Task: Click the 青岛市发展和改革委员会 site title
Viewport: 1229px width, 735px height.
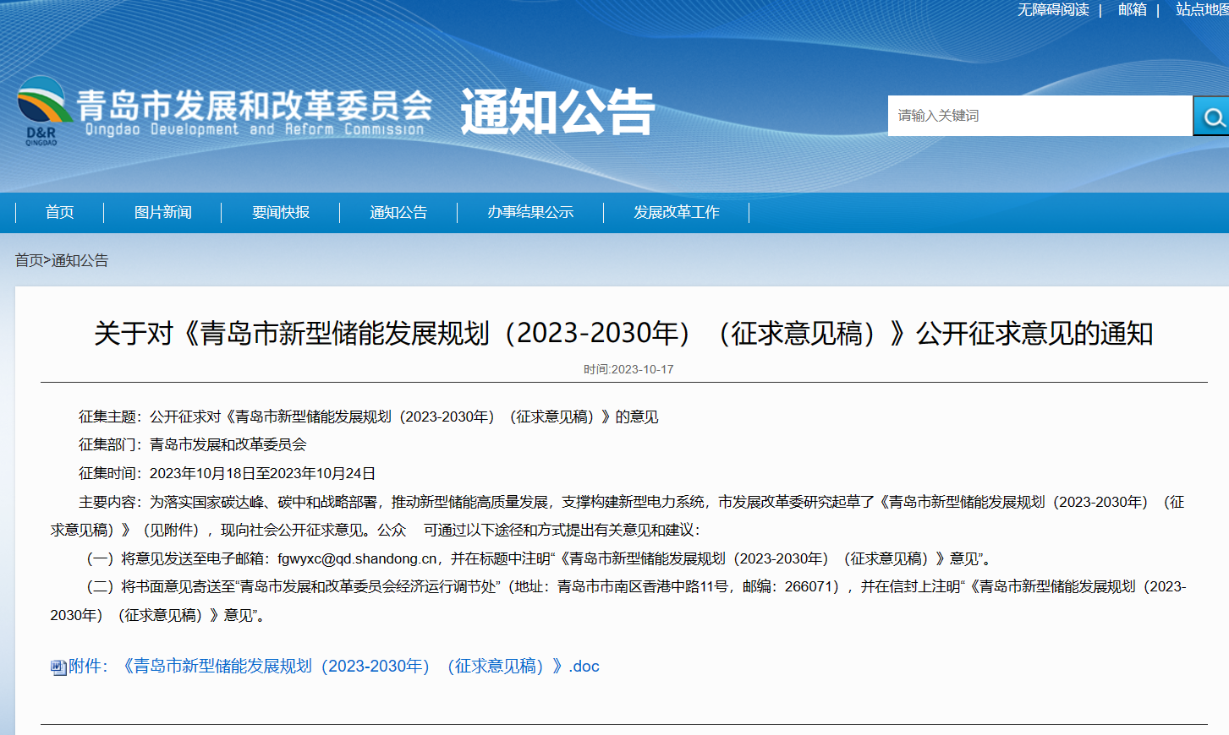Action: pyautogui.click(x=255, y=106)
